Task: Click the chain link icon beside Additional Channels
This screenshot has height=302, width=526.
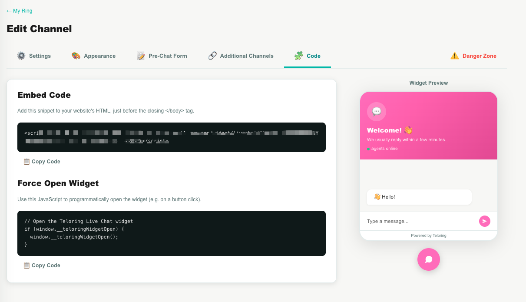Action: 212,56
